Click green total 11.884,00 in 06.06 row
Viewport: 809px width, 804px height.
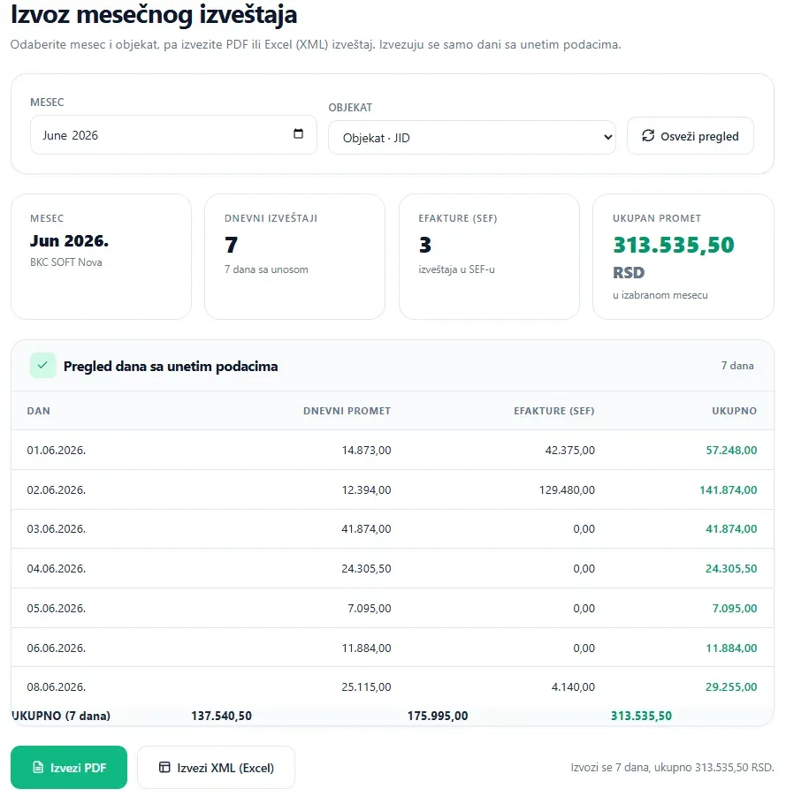731,649
